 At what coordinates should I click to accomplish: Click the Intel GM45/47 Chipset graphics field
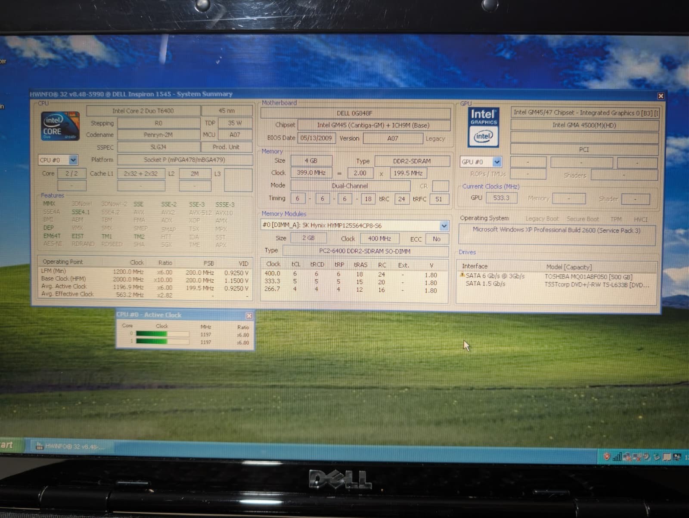[584, 113]
